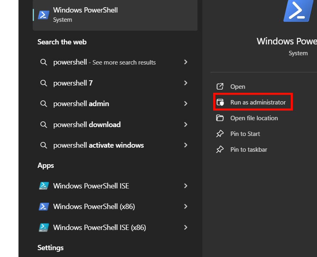
Task: Click the 'Apps' section heading
Action: [x=46, y=165]
